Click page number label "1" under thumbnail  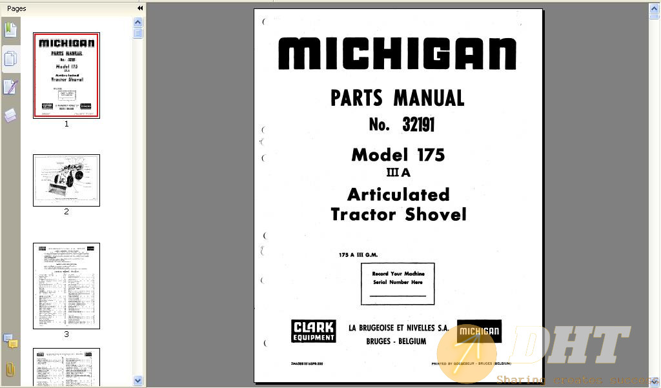(66, 124)
